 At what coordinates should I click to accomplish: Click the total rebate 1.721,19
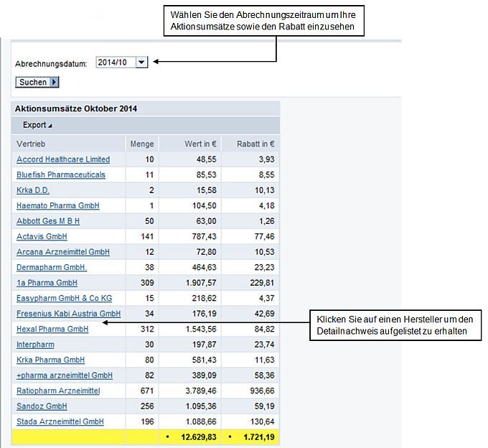pyautogui.click(x=259, y=437)
